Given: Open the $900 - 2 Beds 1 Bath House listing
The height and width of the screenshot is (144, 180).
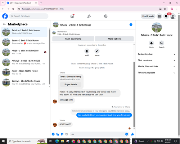Looking at the screenshot, I should (x=68, y=34).
